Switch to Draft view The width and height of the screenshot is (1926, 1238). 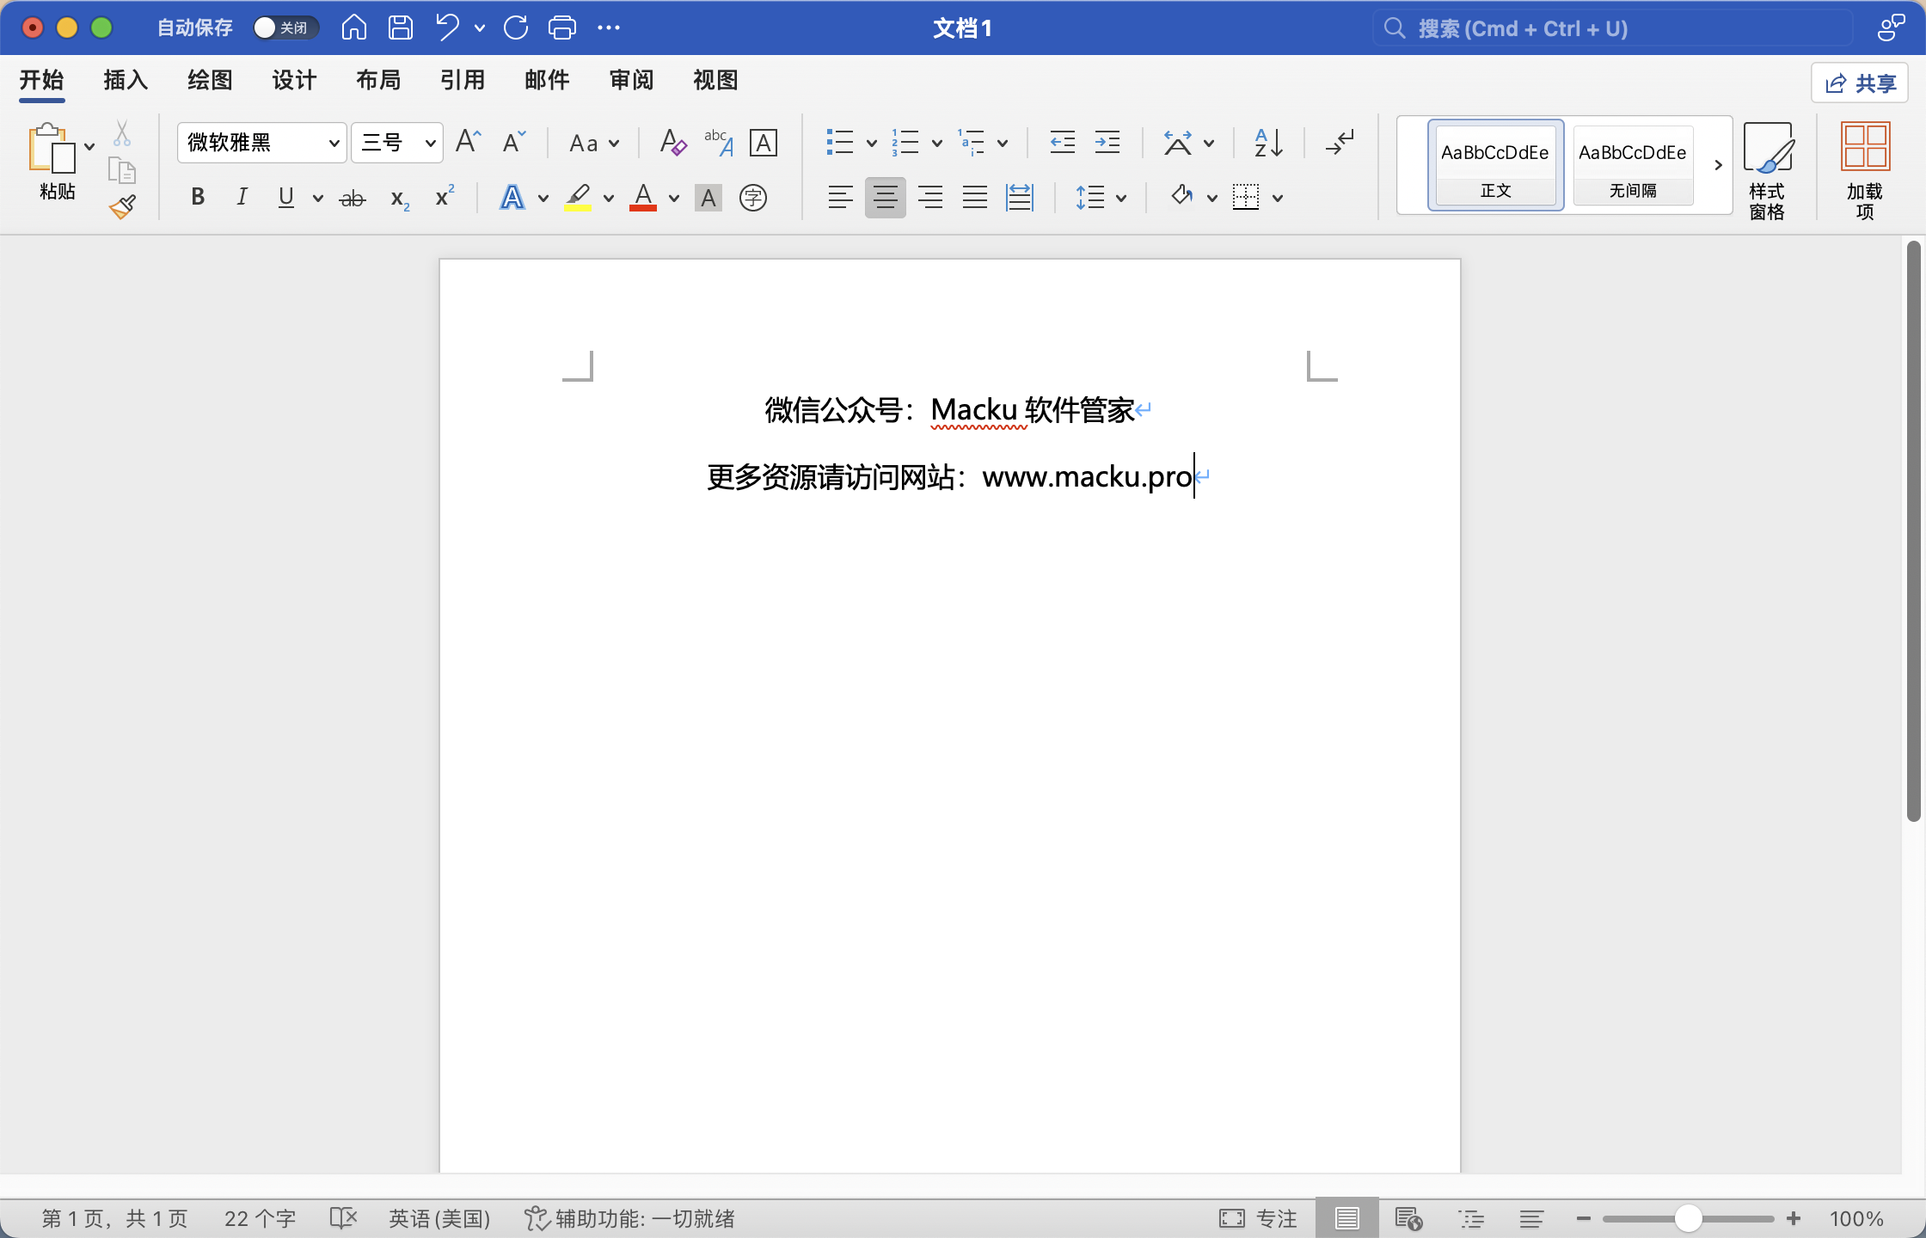coord(1531,1218)
